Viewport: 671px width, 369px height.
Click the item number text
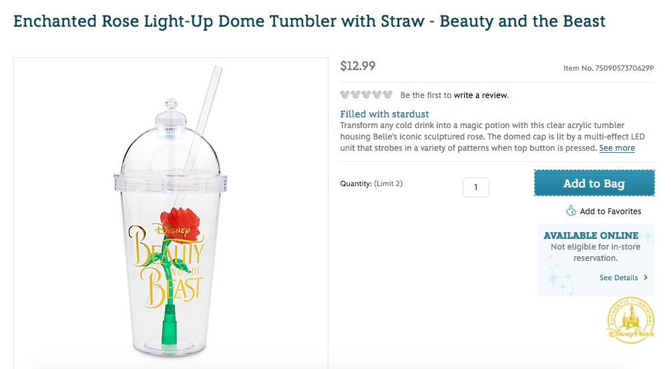[x=609, y=68]
